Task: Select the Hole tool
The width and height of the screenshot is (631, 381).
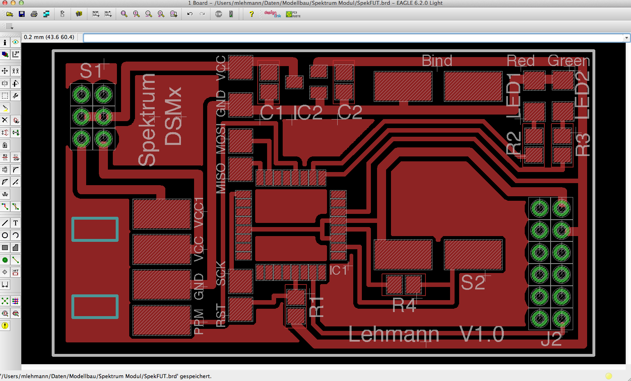Action: pyautogui.click(x=5, y=272)
